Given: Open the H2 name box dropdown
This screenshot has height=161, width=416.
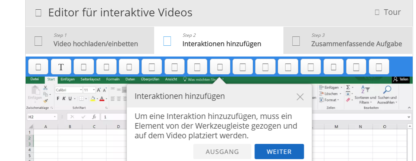Looking at the screenshot, I should coord(55,117).
